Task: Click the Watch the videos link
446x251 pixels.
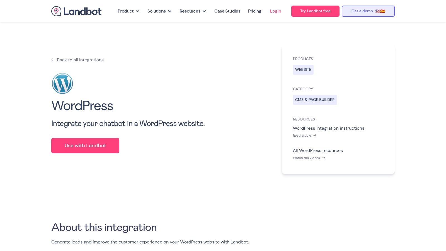Action: coord(309,158)
